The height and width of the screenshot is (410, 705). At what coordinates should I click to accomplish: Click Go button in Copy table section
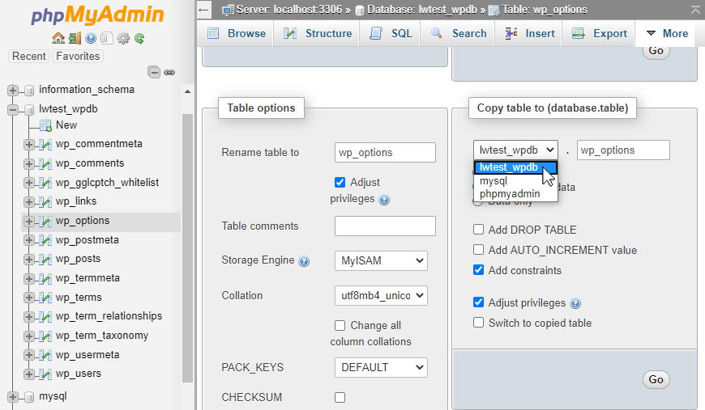[x=656, y=379]
